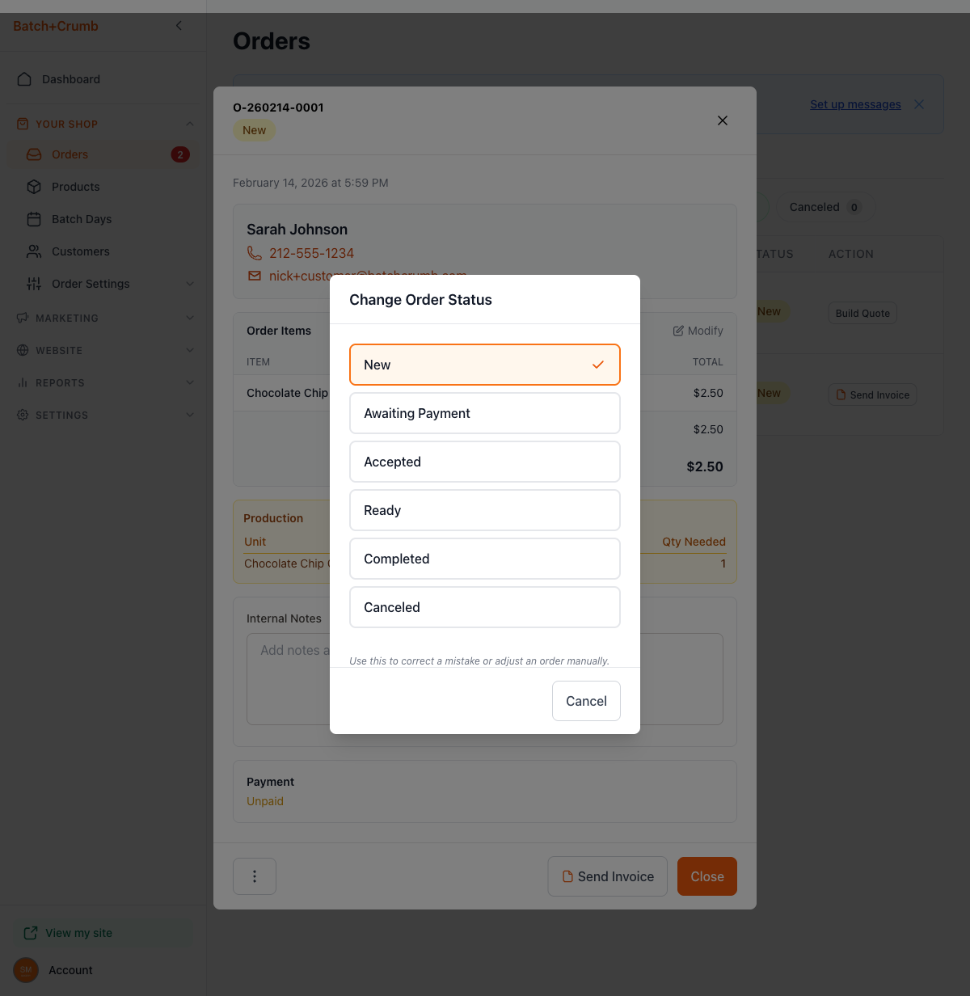
Task: Open the Orders menu item
Action: 70,154
